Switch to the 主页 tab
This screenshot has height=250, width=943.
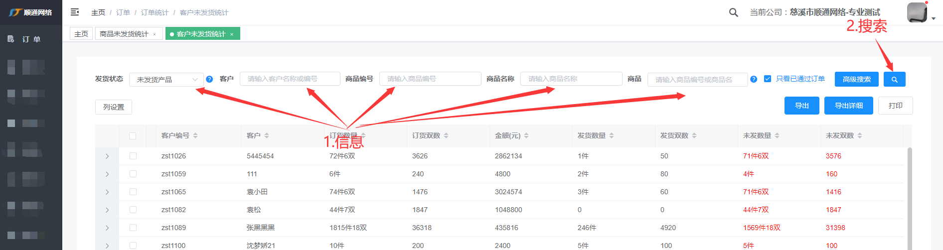coord(81,34)
